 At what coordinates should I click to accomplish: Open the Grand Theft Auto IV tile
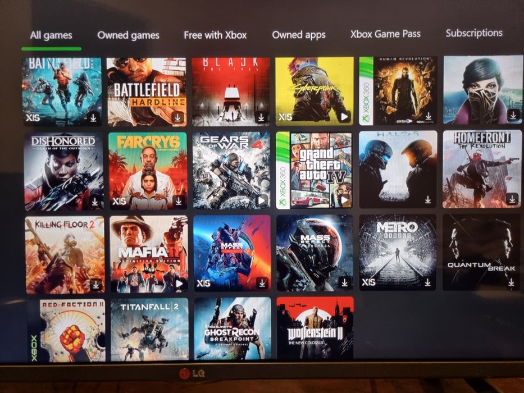coord(315,171)
